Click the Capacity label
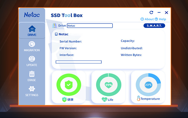 pyautogui.click(x=128, y=41)
